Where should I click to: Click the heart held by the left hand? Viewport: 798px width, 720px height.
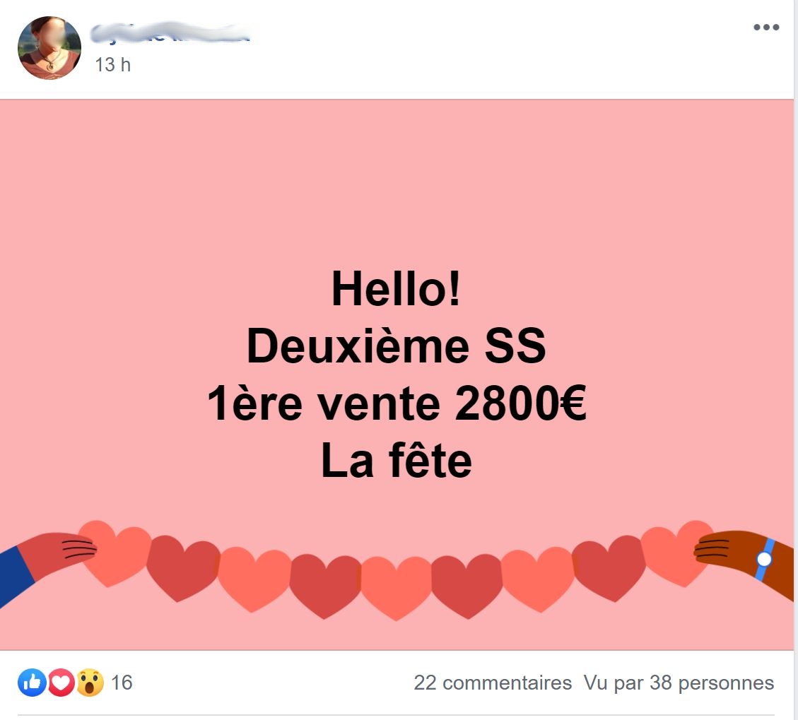tap(115, 553)
